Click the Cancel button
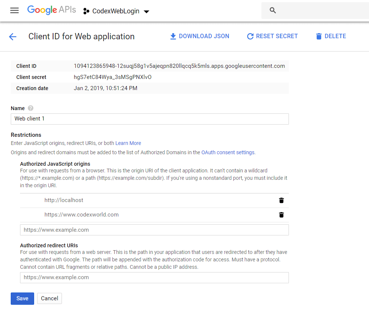The height and width of the screenshot is (314, 369). 49,298
